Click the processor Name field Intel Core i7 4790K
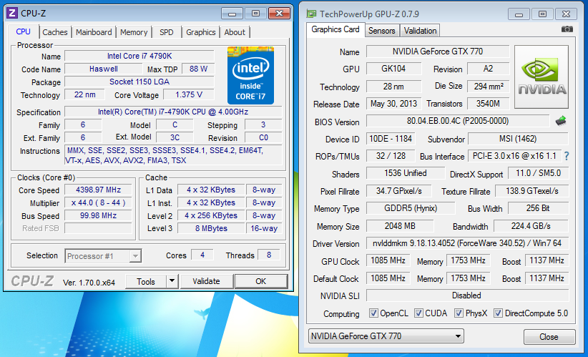Screen dimensions: 588x357 click(x=139, y=56)
